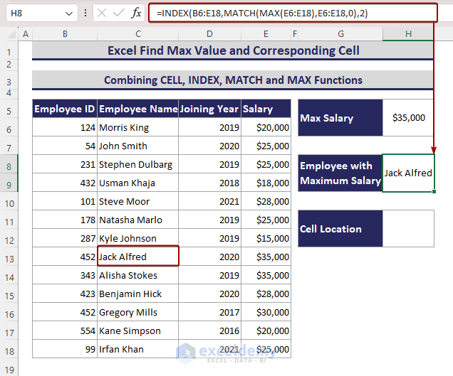
Task: Select the 'Natasha Marlo' cell
Action: (138, 220)
